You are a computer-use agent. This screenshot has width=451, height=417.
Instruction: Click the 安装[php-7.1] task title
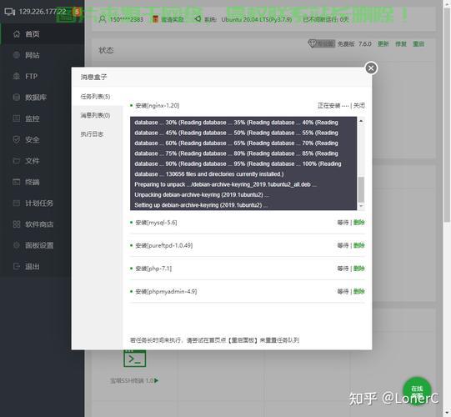(153, 269)
